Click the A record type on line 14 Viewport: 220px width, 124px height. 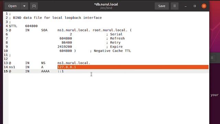point(42,67)
